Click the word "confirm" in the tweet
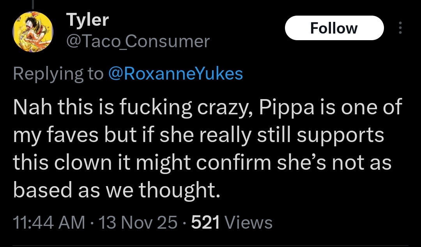 click(227, 162)
